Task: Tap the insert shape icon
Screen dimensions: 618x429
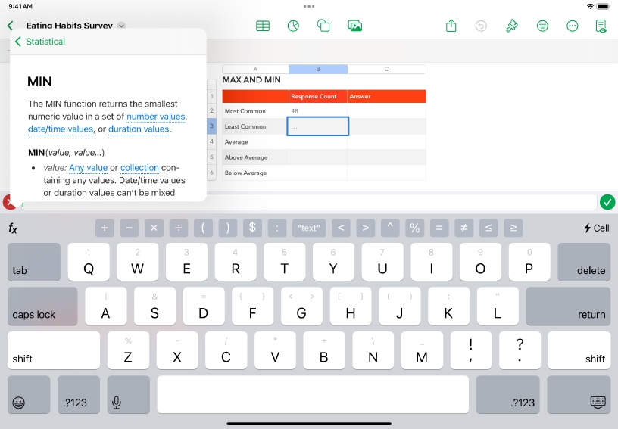Action: click(323, 26)
